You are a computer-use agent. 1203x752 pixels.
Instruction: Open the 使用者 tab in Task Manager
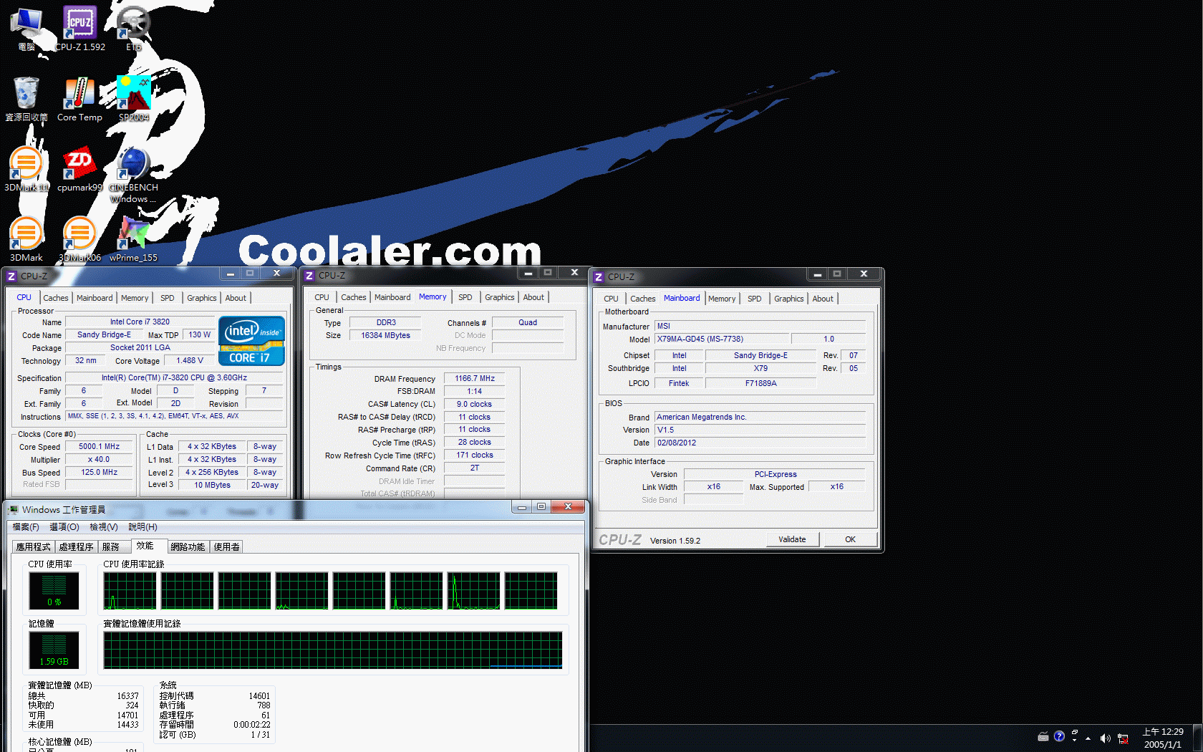pyautogui.click(x=226, y=546)
